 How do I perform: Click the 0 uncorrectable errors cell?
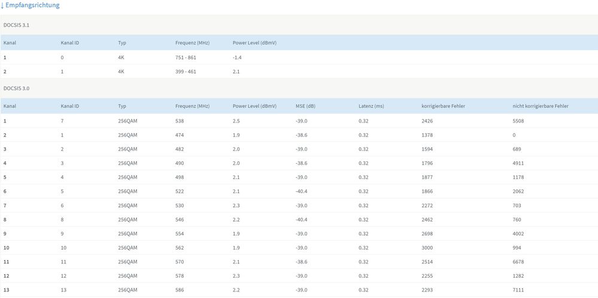click(514, 135)
